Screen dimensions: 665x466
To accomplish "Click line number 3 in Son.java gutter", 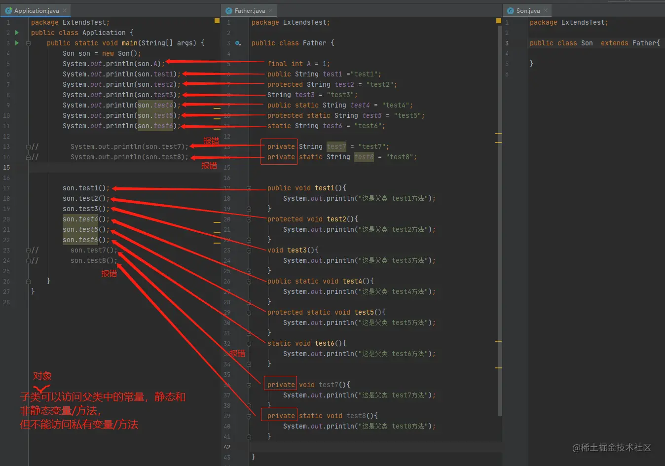I will tap(507, 43).
